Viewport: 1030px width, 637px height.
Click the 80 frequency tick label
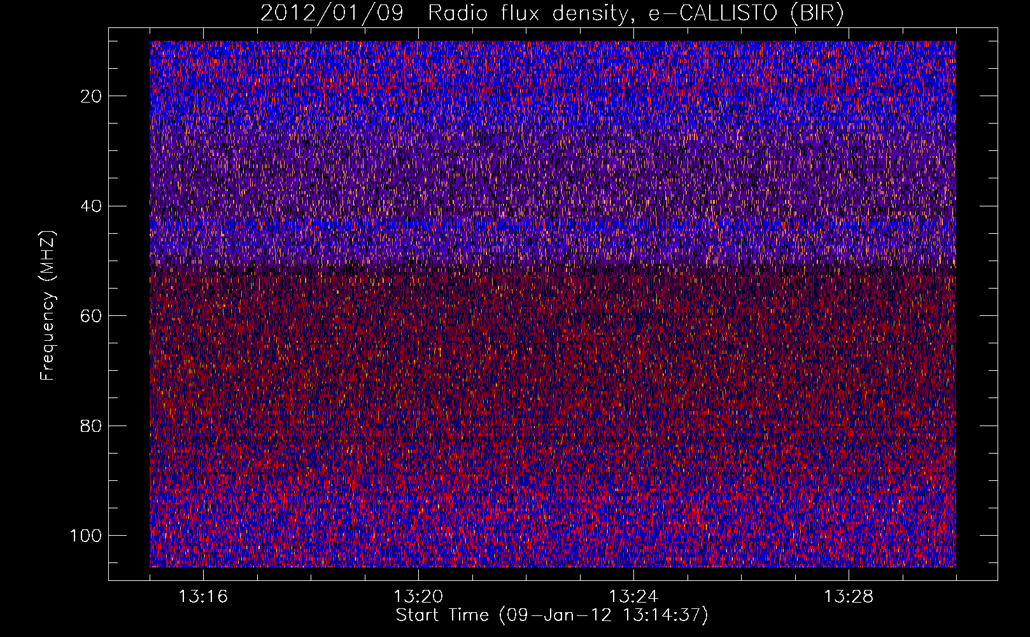[92, 426]
